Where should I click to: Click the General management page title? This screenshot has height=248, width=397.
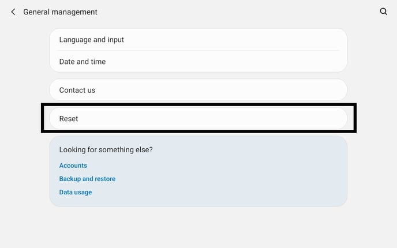click(x=60, y=12)
